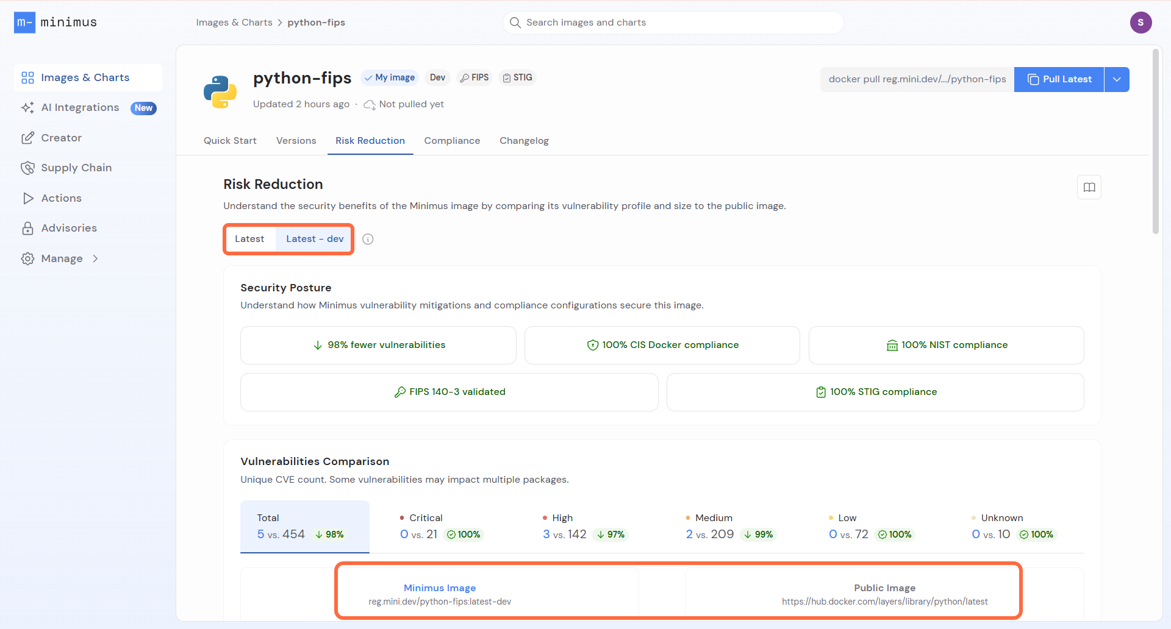Click the 100% STIG compliance card

(x=875, y=392)
